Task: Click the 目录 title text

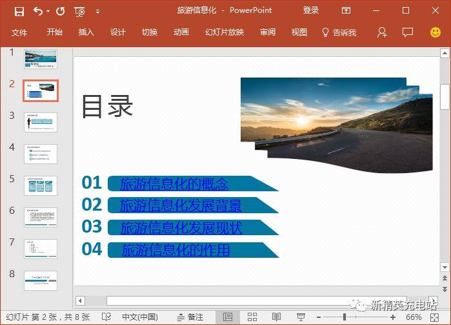Action: point(107,107)
